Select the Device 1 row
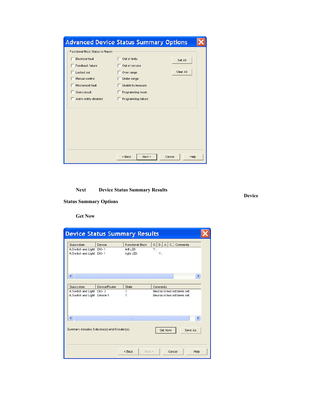 (x=134, y=295)
